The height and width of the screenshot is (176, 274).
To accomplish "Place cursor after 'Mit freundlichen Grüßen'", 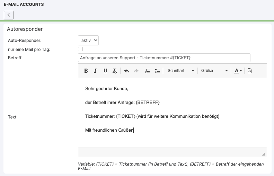I will 134,130.
